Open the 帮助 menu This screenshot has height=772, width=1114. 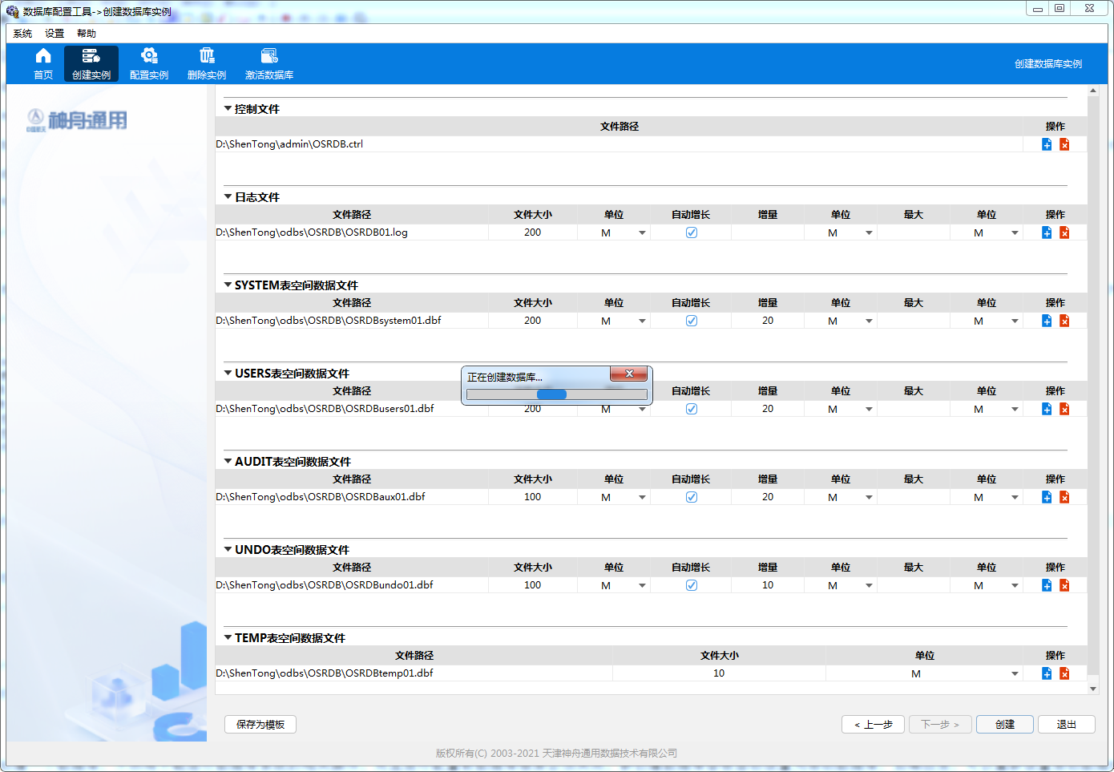tap(87, 34)
